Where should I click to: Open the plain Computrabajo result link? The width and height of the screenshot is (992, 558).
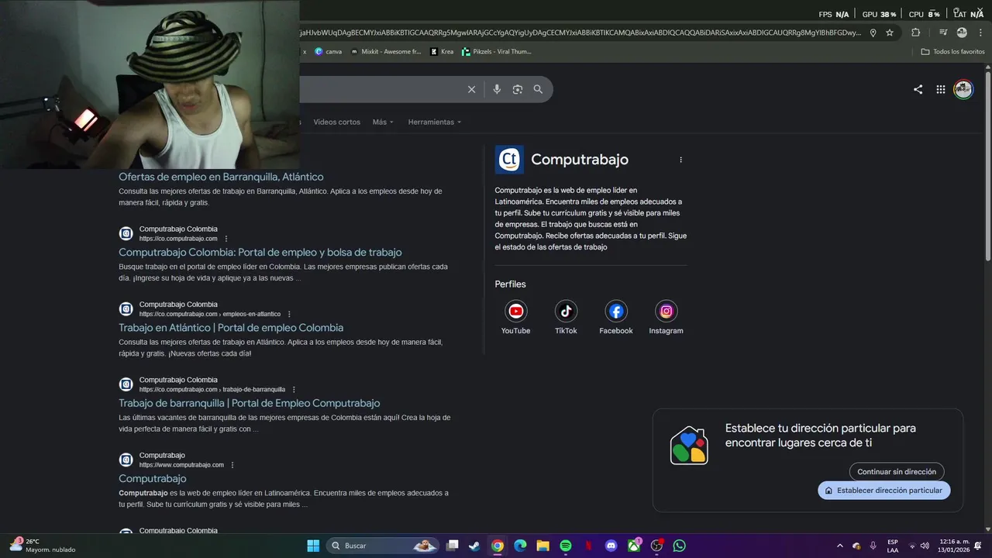(x=153, y=479)
